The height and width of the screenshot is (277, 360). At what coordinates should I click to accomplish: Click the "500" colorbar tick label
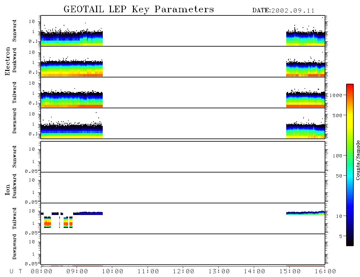[337, 116]
